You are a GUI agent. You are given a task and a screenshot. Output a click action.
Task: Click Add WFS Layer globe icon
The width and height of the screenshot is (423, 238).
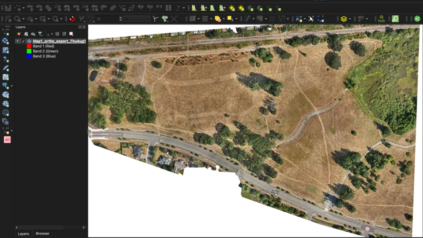[x=6, y=112]
